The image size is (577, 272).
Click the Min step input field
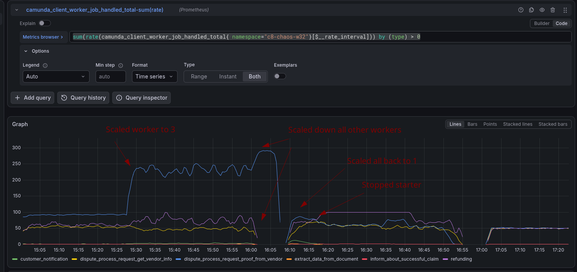click(110, 77)
